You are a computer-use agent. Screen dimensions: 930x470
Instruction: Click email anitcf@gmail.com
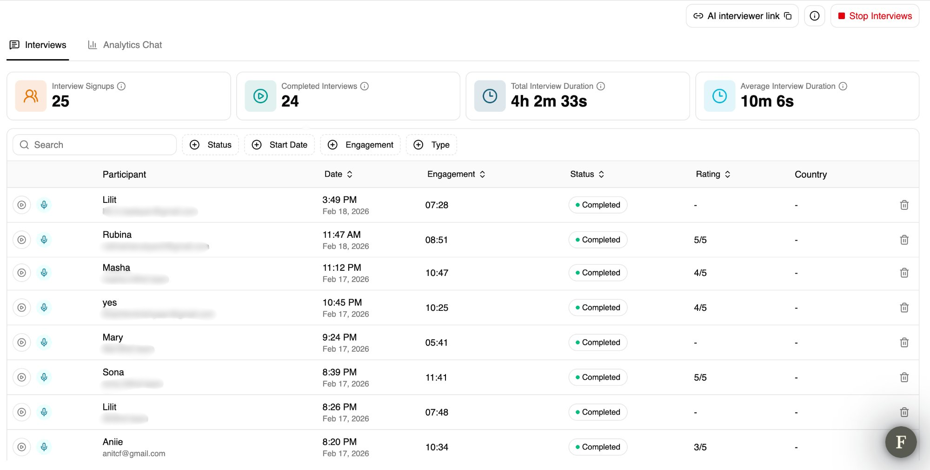click(134, 454)
